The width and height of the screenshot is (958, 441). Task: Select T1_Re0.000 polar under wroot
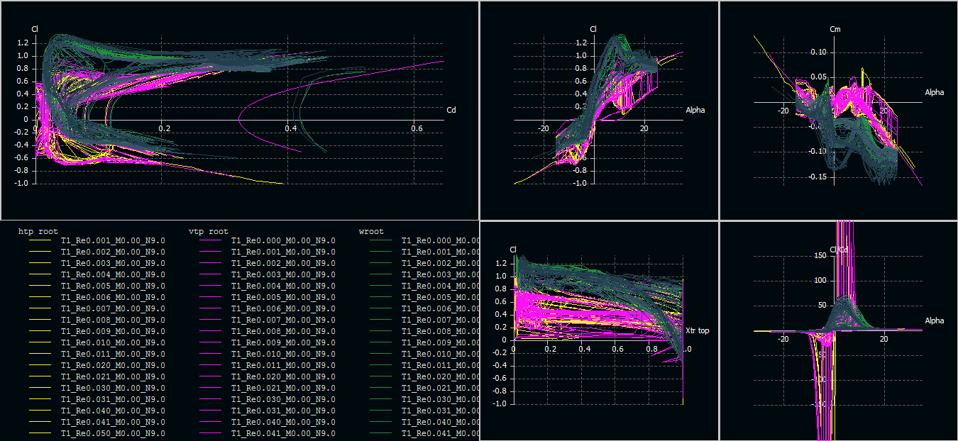[x=439, y=240]
